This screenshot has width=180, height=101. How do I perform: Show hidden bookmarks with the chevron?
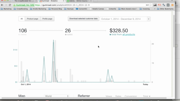(155, 9)
